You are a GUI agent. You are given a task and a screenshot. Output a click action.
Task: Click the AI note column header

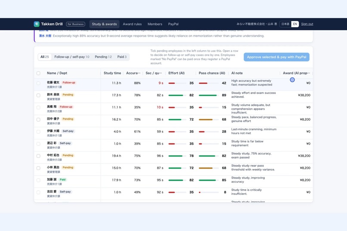point(237,73)
